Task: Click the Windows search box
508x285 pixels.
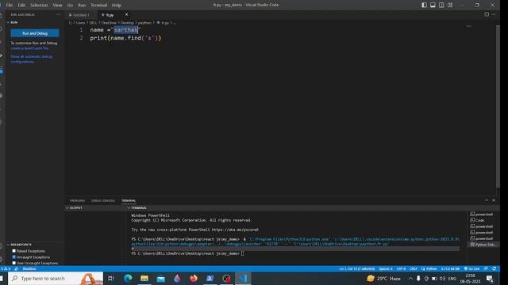Action: point(56,279)
